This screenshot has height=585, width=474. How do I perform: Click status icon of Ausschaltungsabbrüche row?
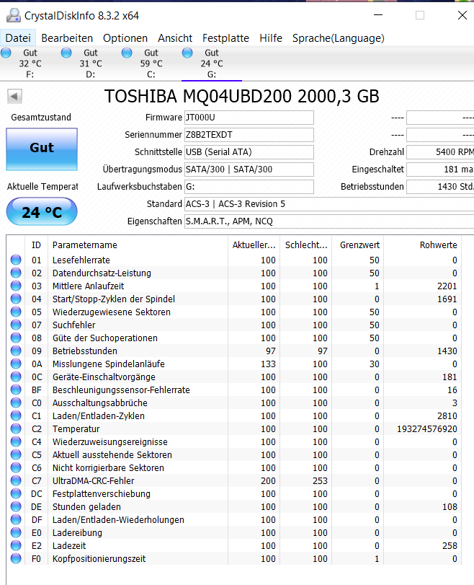(16, 403)
